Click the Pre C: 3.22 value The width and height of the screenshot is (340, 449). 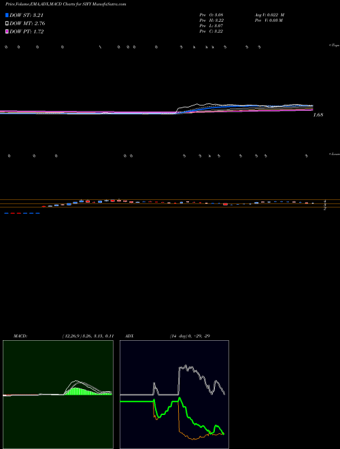[x=211, y=31]
